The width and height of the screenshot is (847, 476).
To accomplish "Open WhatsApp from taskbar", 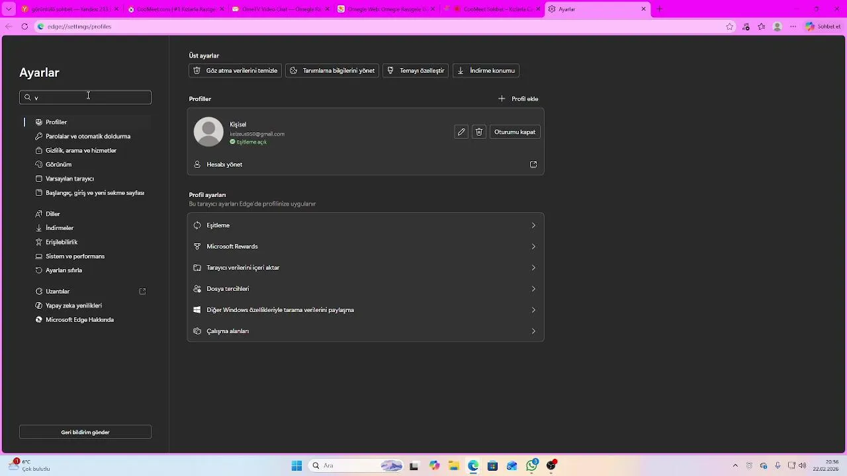I will coord(532,466).
